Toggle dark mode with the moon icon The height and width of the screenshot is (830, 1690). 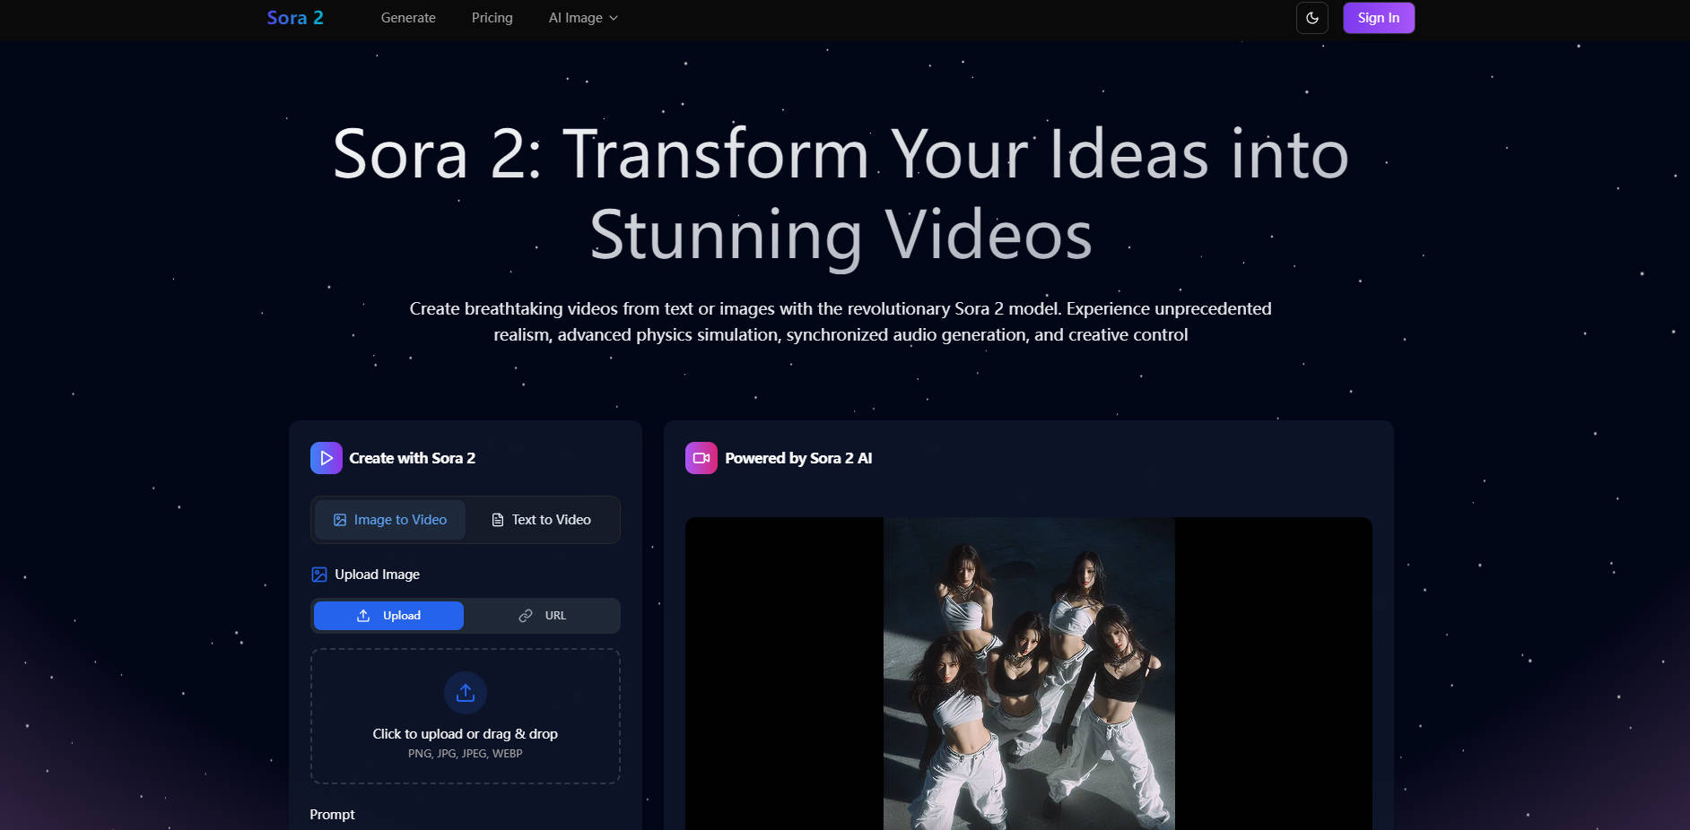click(1311, 18)
